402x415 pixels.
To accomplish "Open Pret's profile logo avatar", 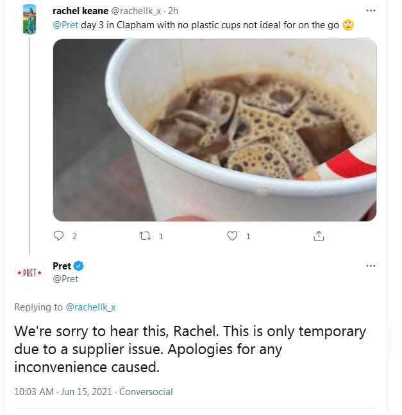I will [x=29, y=273].
